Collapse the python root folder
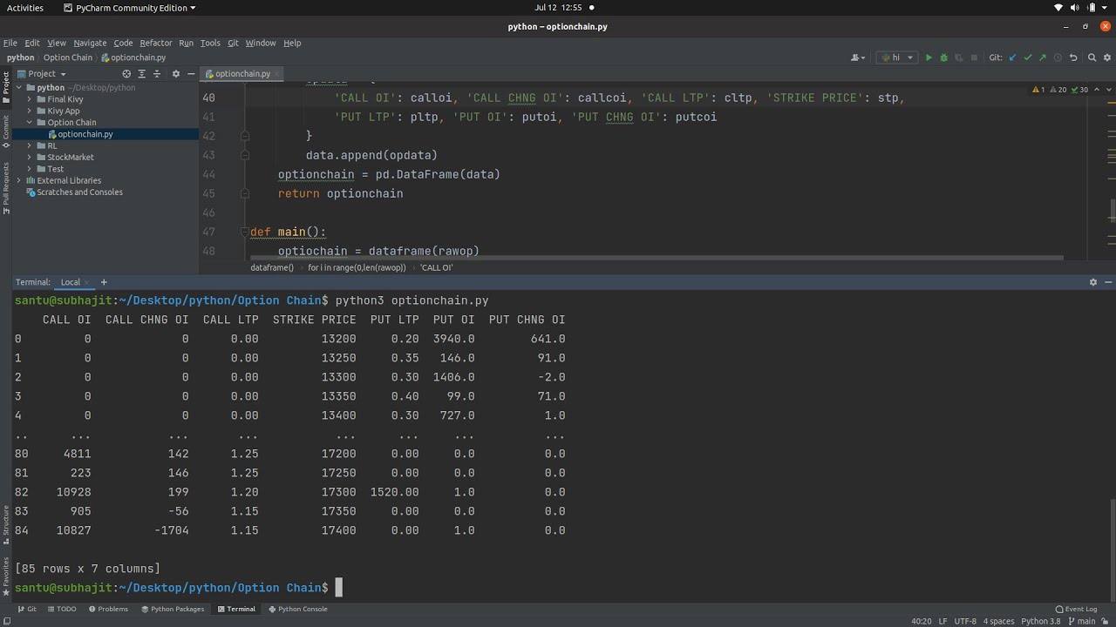 point(18,87)
